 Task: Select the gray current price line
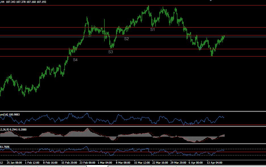coord(133,37)
